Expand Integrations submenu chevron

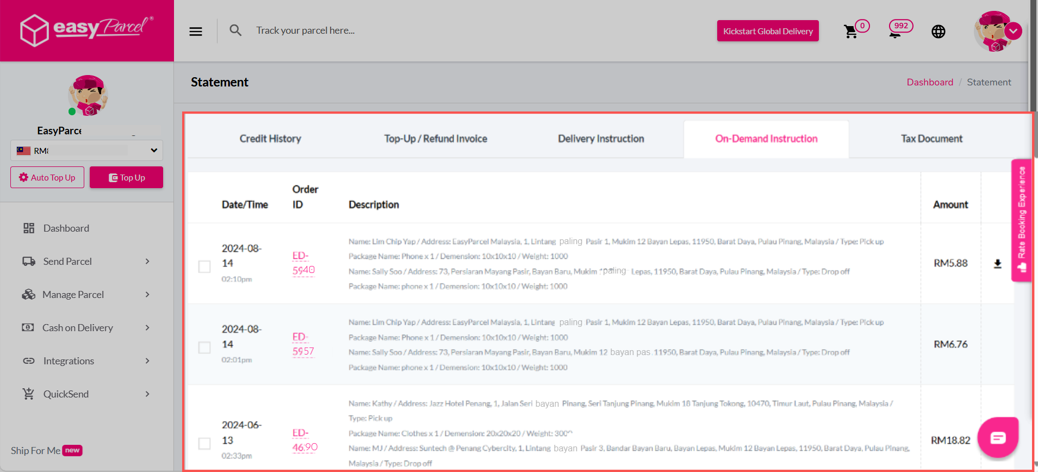coord(147,361)
